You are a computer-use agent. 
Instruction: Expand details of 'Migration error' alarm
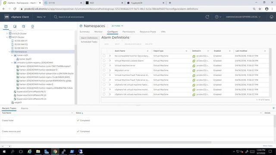110,70
